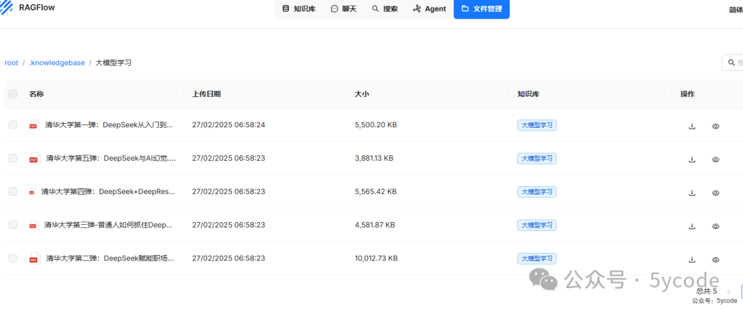743x310 pixels.
Task: Click 大模型学习 tag in 清华大学第五弹 row
Action: pos(537,158)
